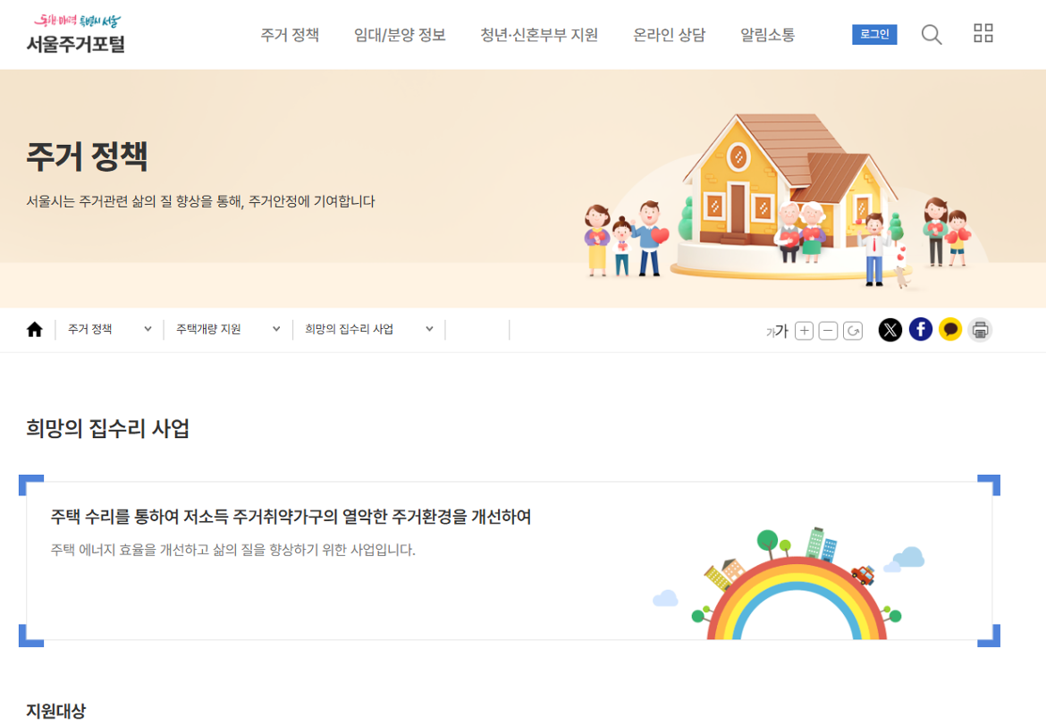Decrease font size with the minus button

(828, 330)
